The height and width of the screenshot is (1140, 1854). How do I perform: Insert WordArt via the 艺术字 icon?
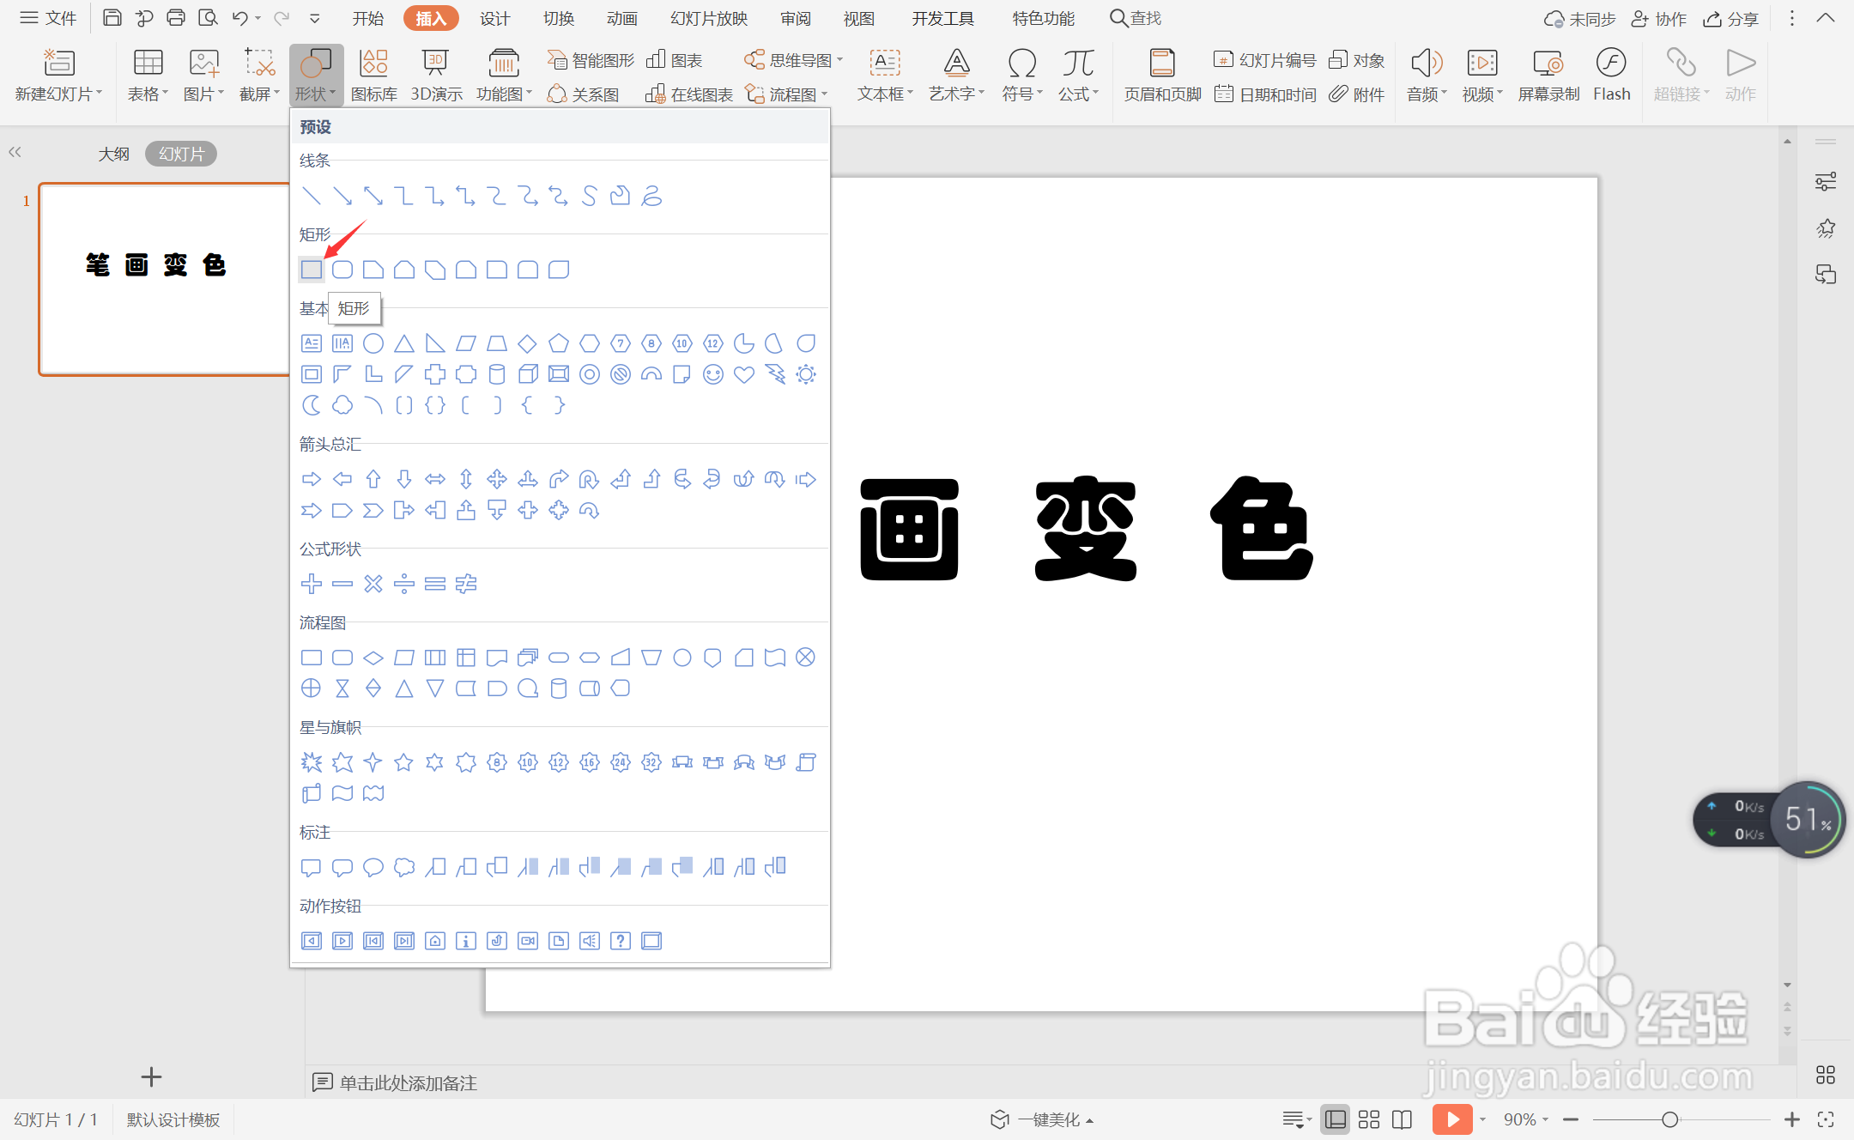pyautogui.click(x=954, y=74)
